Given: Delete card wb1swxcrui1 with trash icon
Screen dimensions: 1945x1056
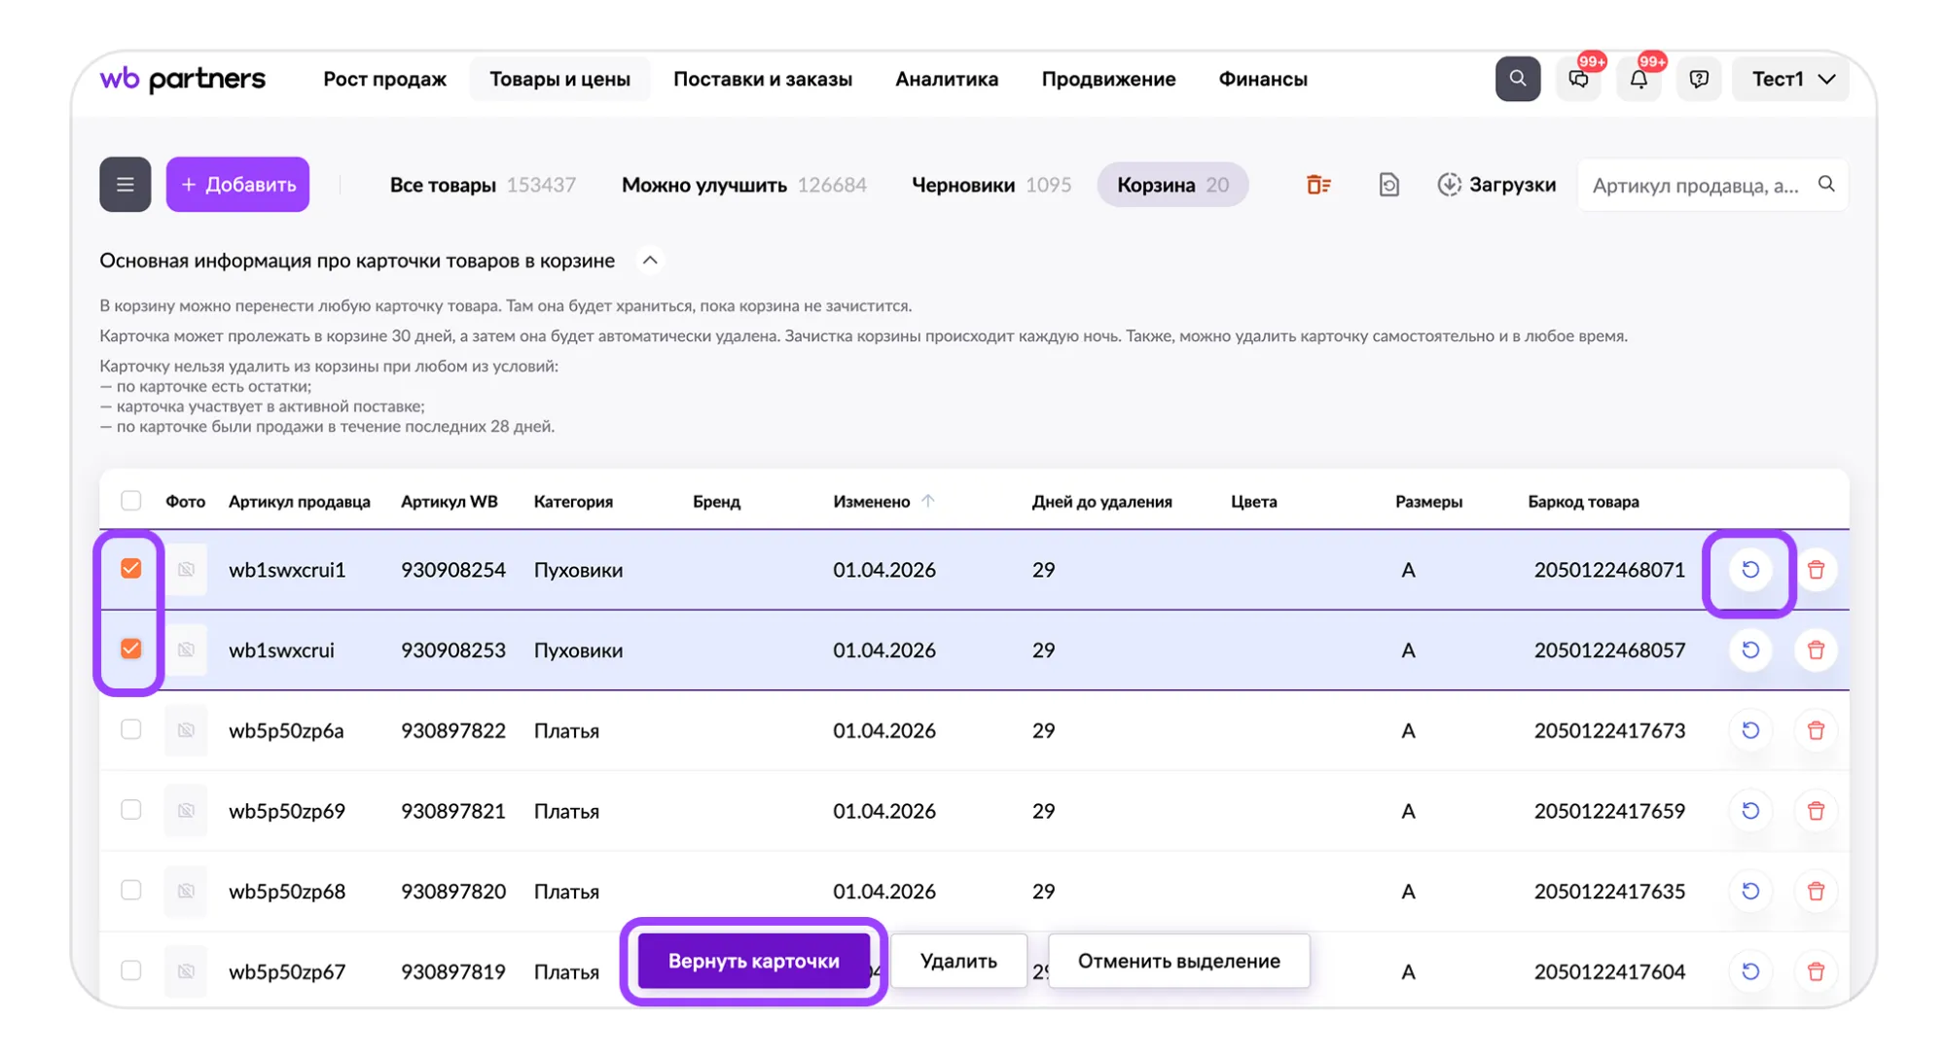Looking at the screenshot, I should 1815,570.
